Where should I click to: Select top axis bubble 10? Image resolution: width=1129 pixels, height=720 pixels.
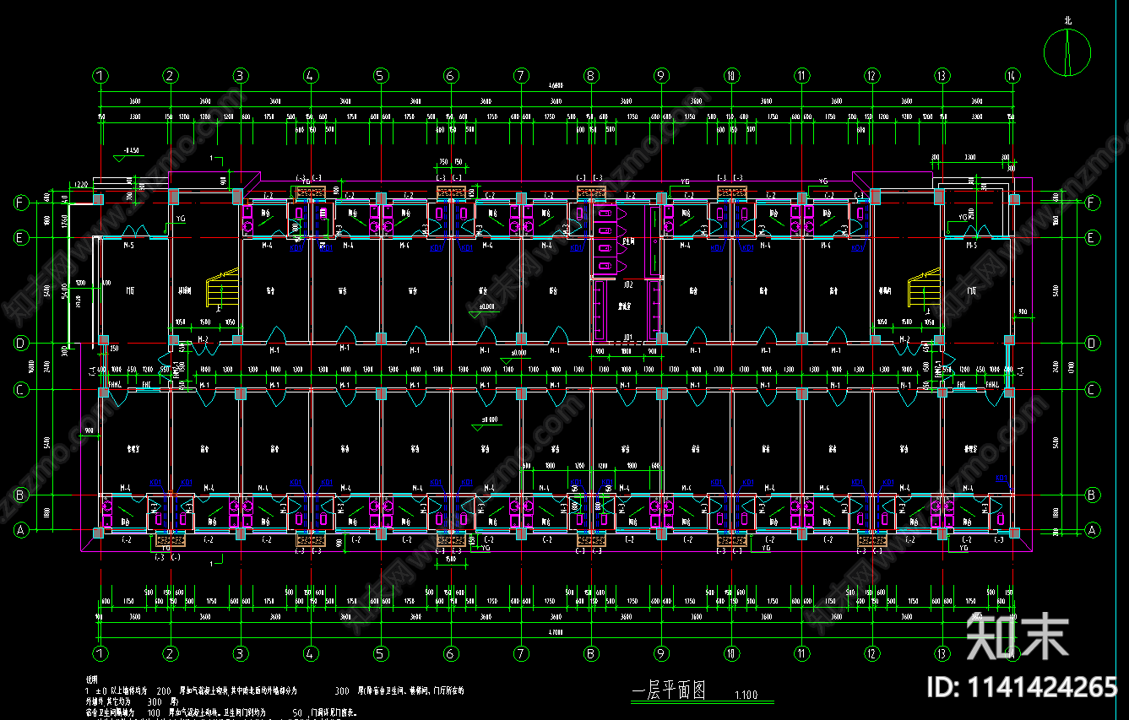click(x=731, y=75)
